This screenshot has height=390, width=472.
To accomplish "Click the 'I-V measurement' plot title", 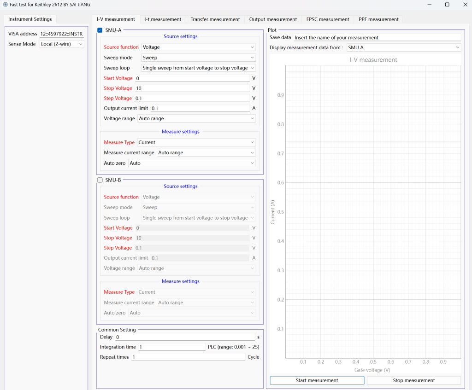I will coord(373,60).
